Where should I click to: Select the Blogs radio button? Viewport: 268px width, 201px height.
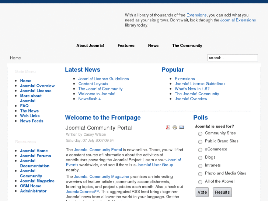(x=200, y=158)
